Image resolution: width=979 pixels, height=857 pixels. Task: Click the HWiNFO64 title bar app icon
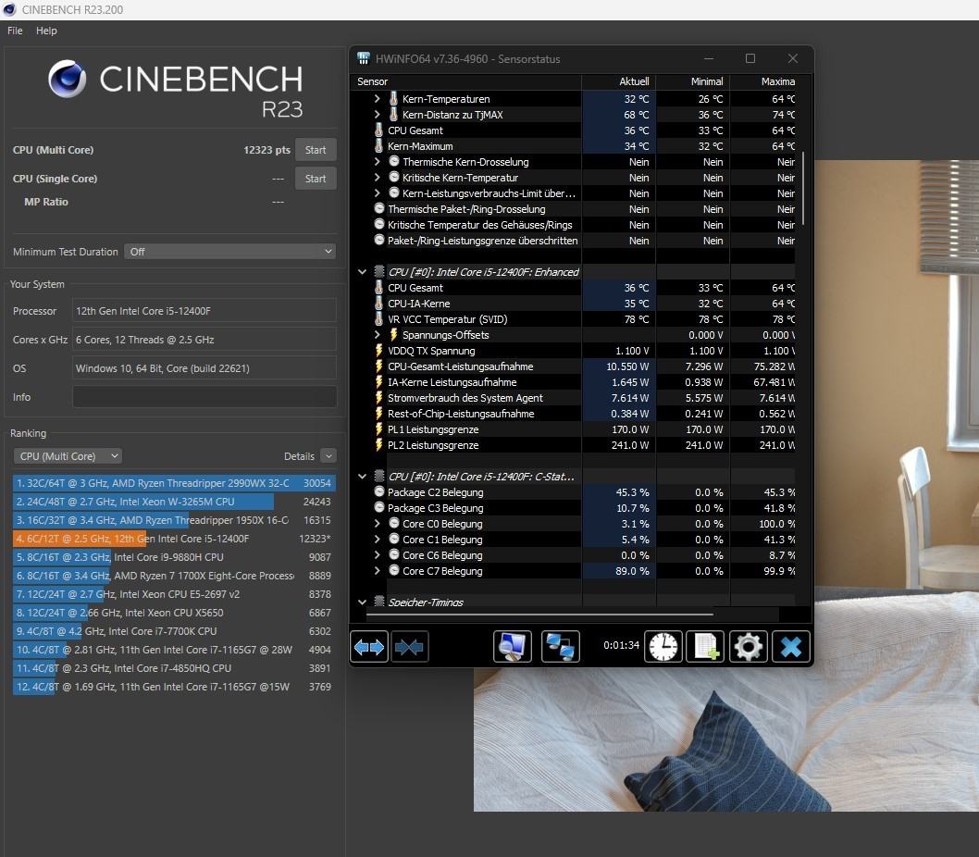click(364, 58)
